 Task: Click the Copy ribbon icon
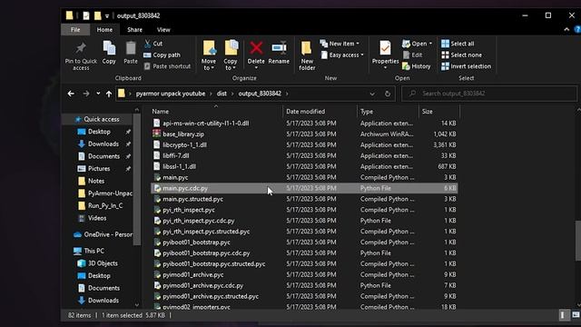[x=109, y=48]
